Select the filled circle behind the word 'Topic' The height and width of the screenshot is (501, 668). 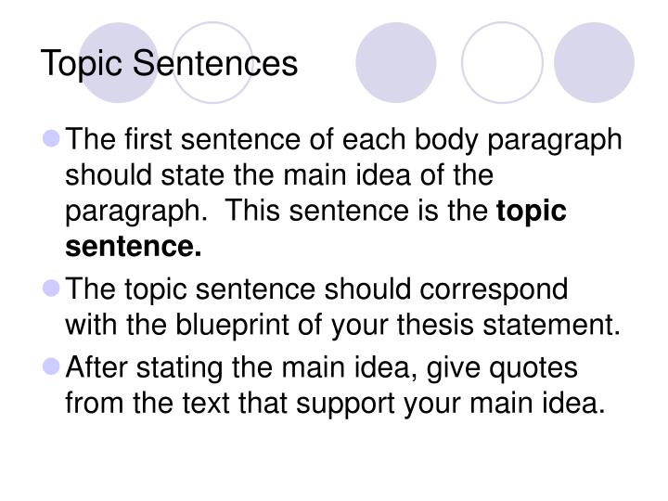click(x=119, y=63)
